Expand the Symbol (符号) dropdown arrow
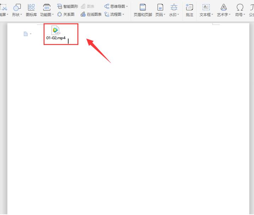The height and width of the screenshot is (215, 254). tap(244, 15)
